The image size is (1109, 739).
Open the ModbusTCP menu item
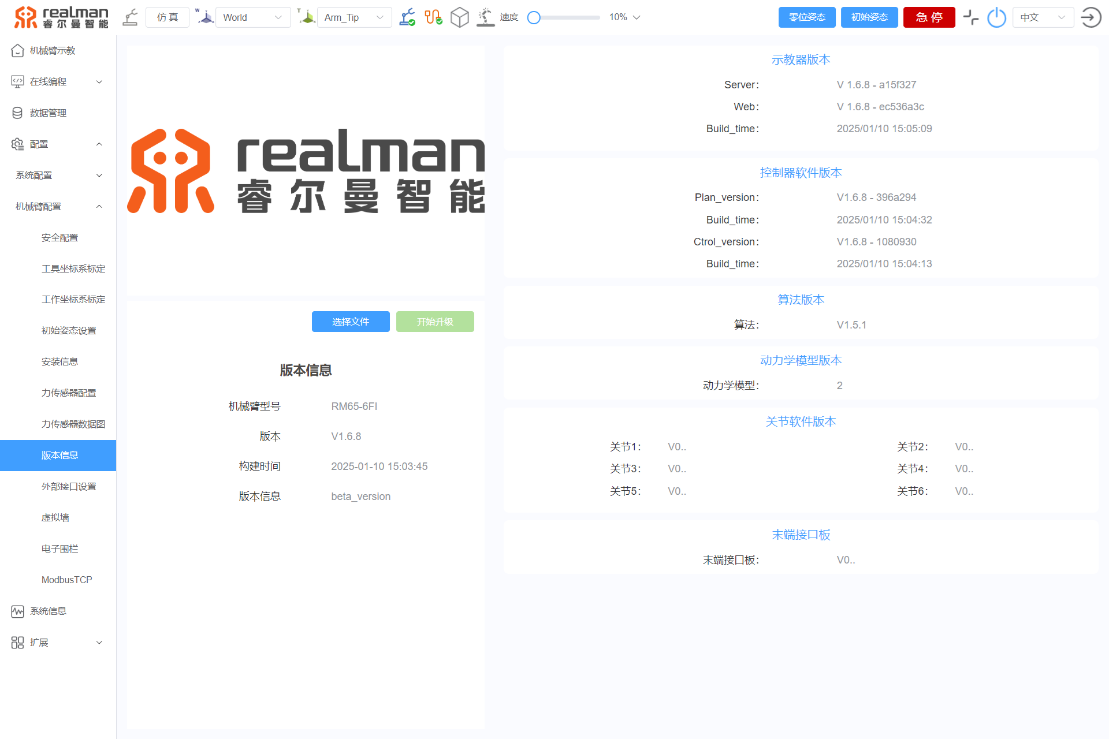(x=58, y=580)
